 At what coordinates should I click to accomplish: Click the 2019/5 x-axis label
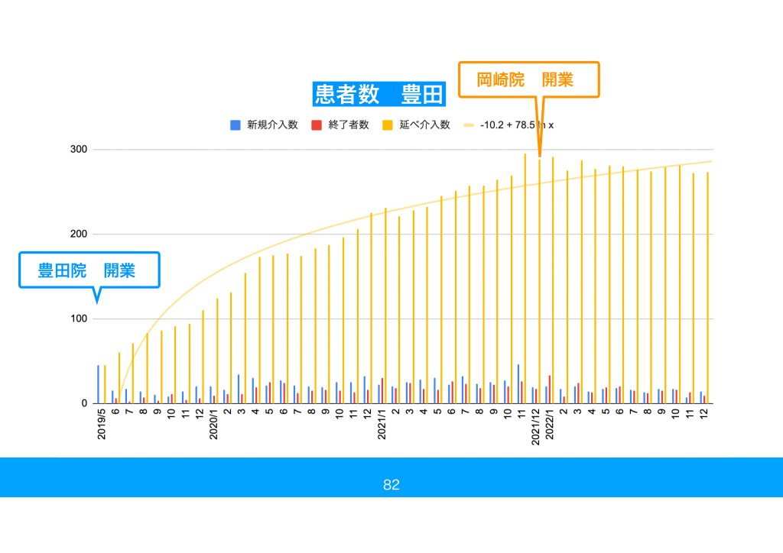tap(102, 425)
